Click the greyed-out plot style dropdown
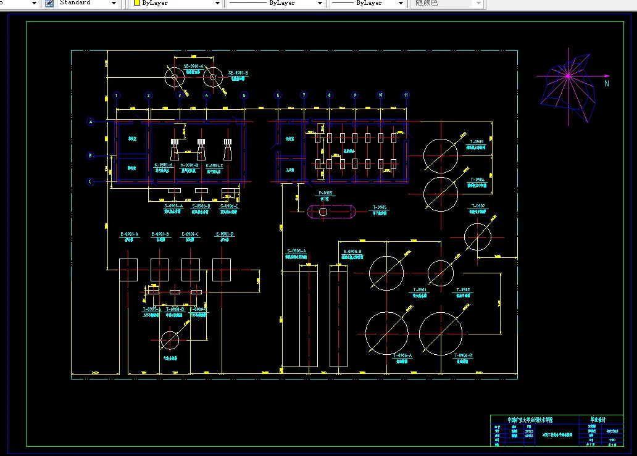 point(447,3)
